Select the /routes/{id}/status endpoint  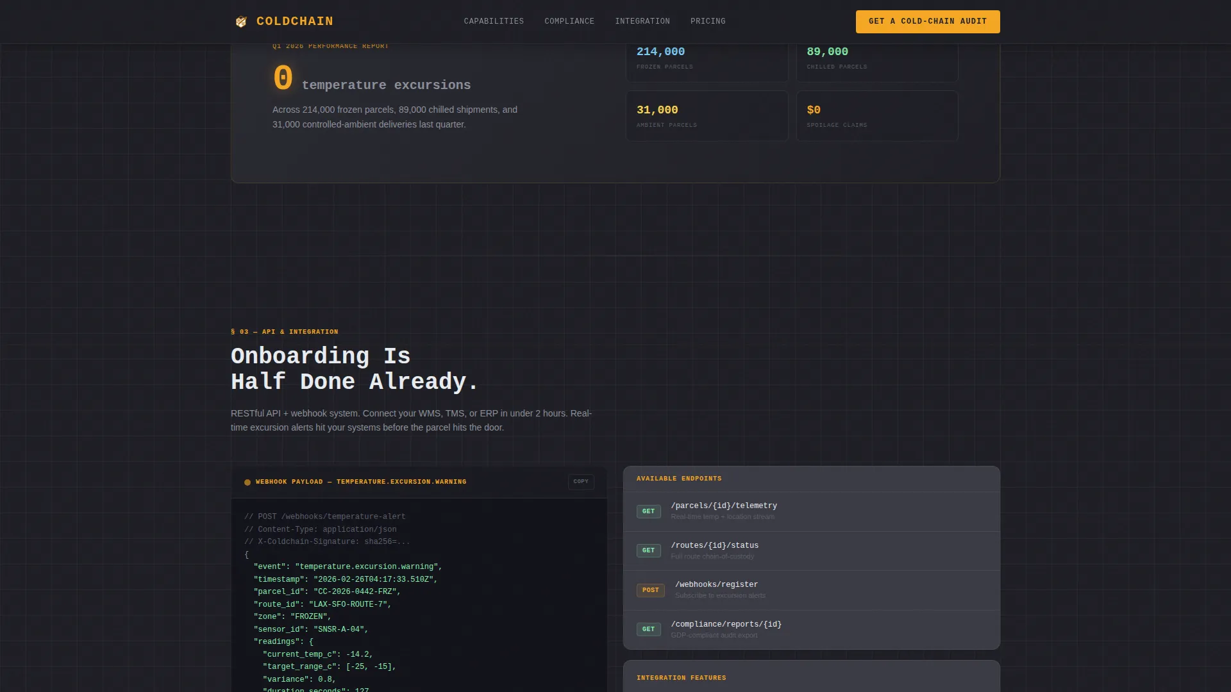point(812,551)
